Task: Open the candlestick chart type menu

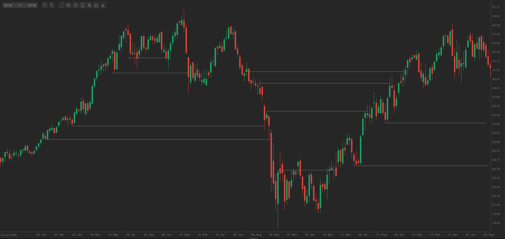Action: point(69,5)
